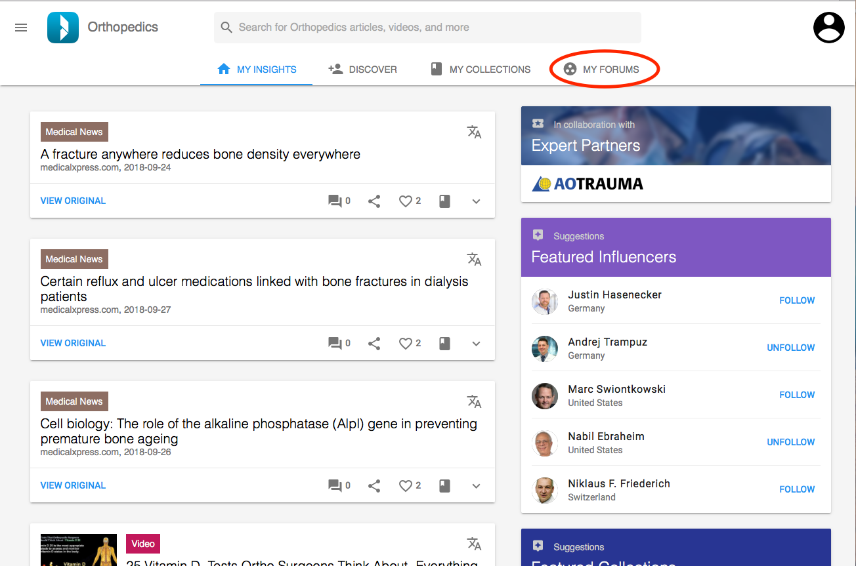This screenshot has height=566, width=856.
Task: Translate the alkaline phosphatase gene article
Action: tap(474, 401)
